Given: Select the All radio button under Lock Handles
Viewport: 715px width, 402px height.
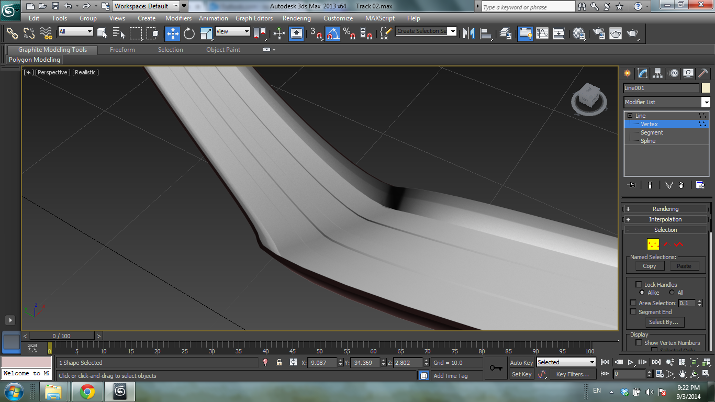Looking at the screenshot, I should [x=671, y=292].
